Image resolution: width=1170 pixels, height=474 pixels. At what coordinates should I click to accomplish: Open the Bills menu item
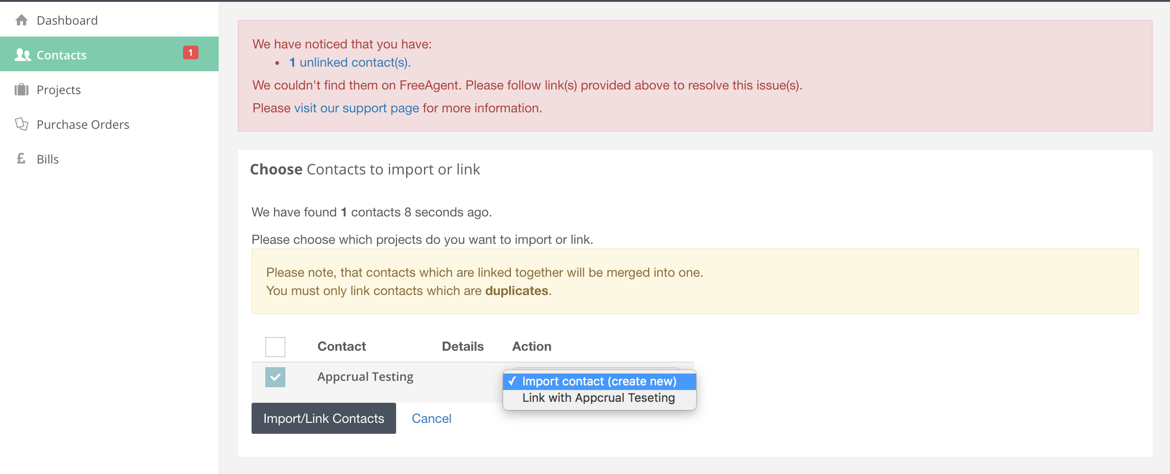click(x=48, y=159)
